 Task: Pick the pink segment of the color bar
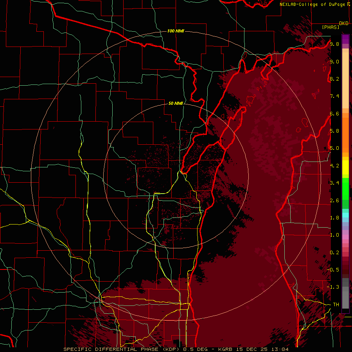coord(345,237)
